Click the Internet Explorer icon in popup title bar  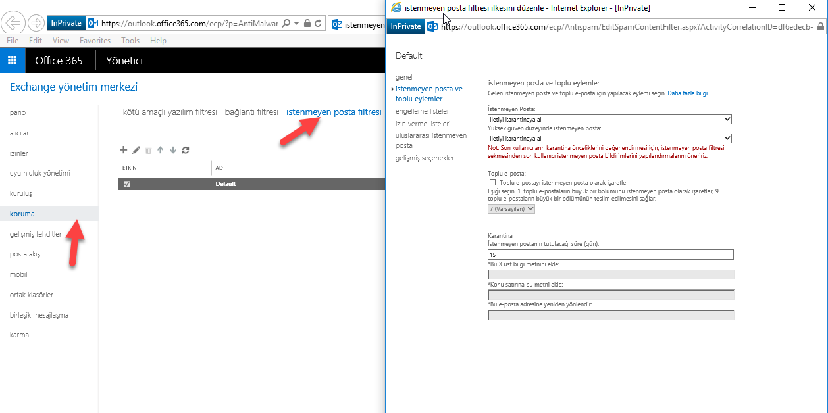click(x=396, y=7)
